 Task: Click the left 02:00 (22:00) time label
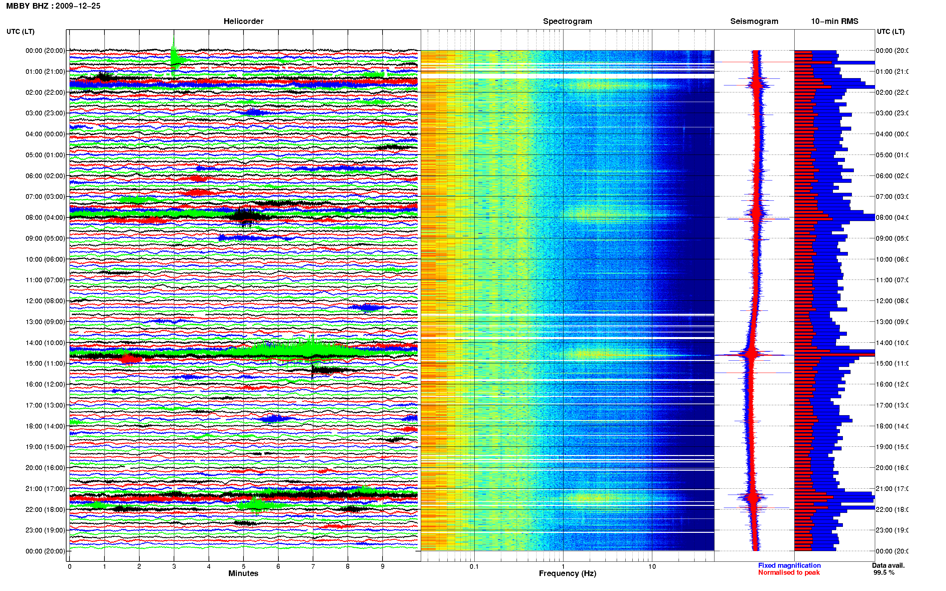tap(45, 92)
